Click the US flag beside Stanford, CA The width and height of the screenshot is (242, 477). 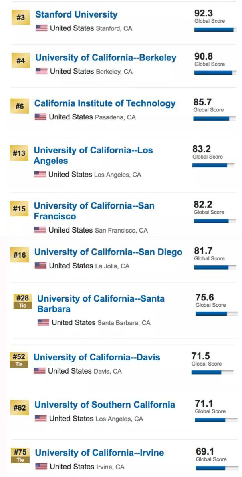tap(41, 28)
